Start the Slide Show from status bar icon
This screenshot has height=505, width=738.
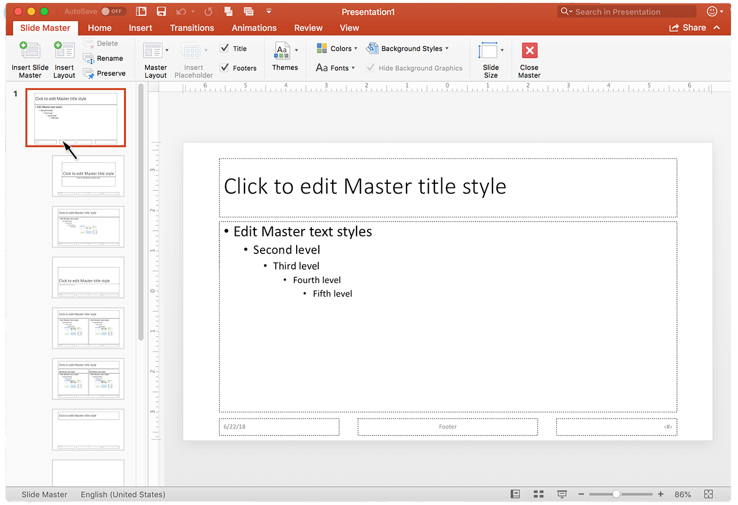[562, 495]
